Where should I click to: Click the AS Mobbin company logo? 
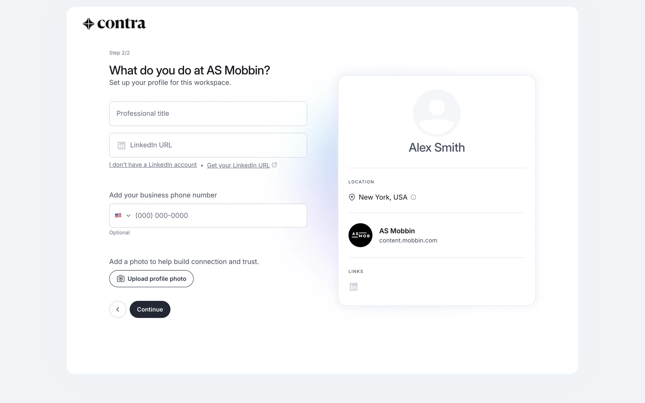click(360, 235)
